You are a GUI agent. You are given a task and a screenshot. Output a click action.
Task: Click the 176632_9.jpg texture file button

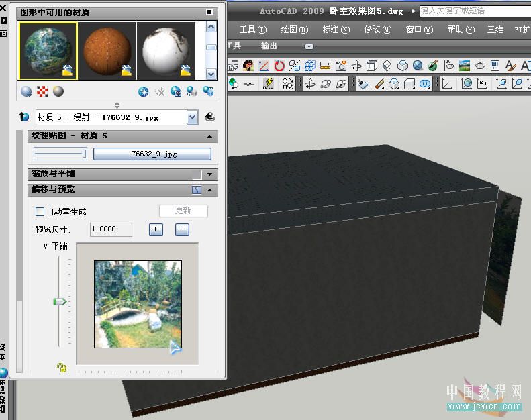[x=152, y=154]
